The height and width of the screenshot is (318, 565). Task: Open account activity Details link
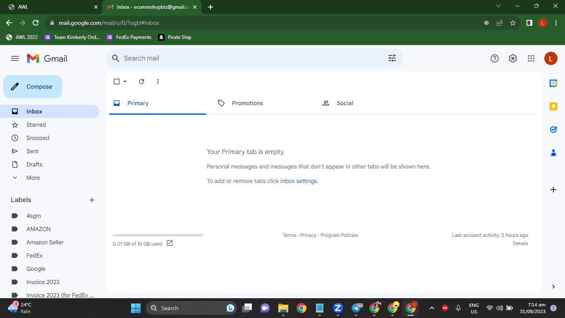[520, 243]
